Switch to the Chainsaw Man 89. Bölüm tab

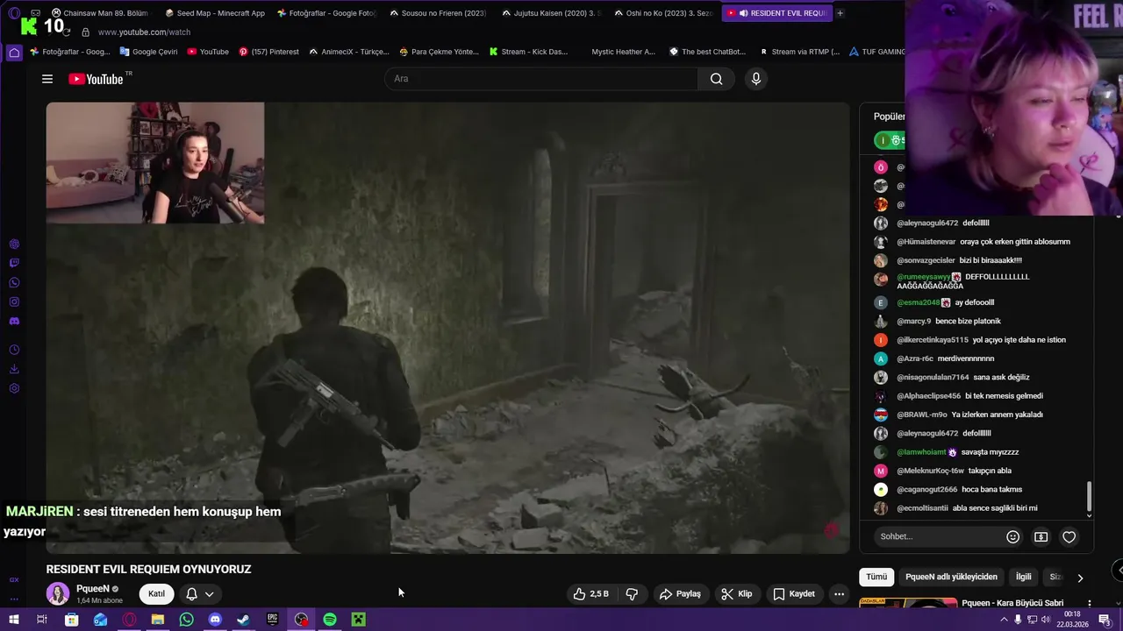click(x=100, y=13)
